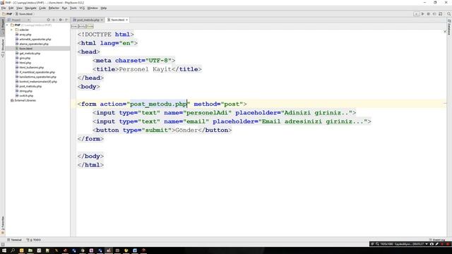
Task: Open File Explorer from taskbar
Action: [x=30, y=250]
